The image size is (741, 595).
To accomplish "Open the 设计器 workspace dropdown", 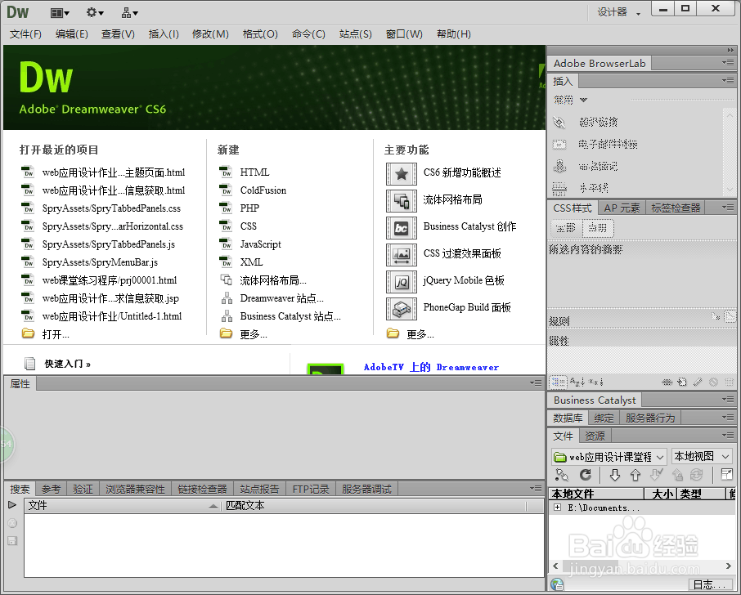I will click(x=618, y=12).
